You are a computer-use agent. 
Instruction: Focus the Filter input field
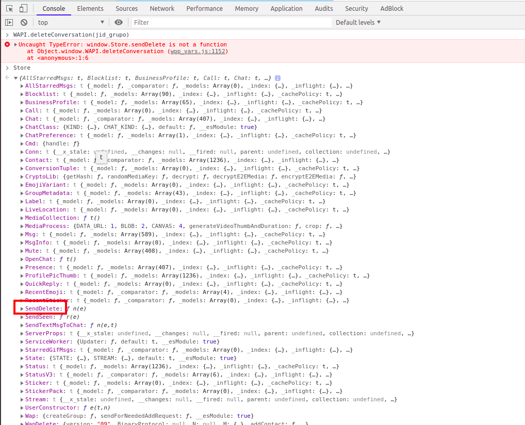click(x=232, y=23)
